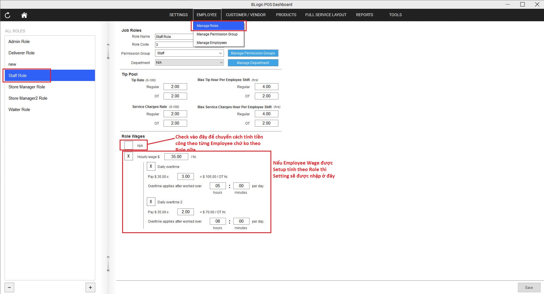Select Manage Employees from the menu
544x294 pixels.
click(x=212, y=43)
